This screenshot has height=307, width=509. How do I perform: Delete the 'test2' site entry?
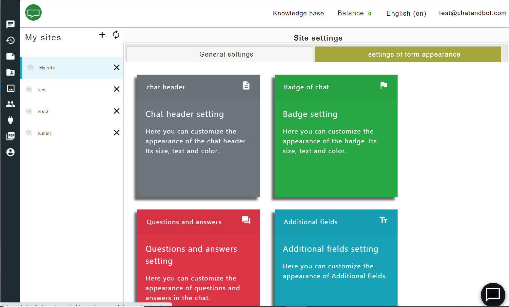click(116, 111)
